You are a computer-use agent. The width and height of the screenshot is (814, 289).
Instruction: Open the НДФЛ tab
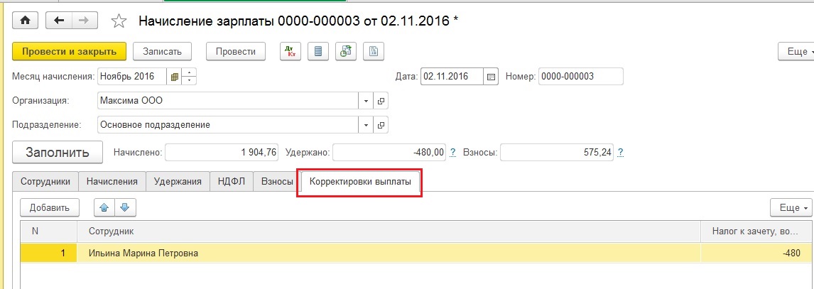(232, 182)
